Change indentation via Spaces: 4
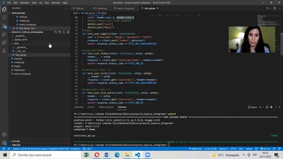 (223, 149)
